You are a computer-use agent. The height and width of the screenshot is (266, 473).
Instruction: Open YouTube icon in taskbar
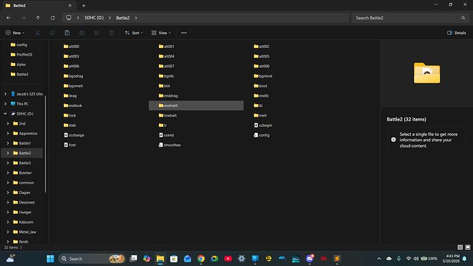click(x=228, y=258)
